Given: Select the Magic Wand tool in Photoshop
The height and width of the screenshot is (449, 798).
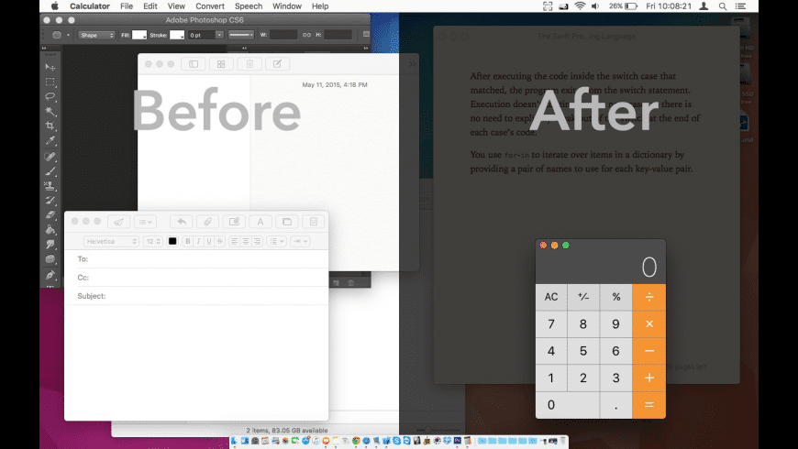Looking at the screenshot, I should tap(50, 112).
